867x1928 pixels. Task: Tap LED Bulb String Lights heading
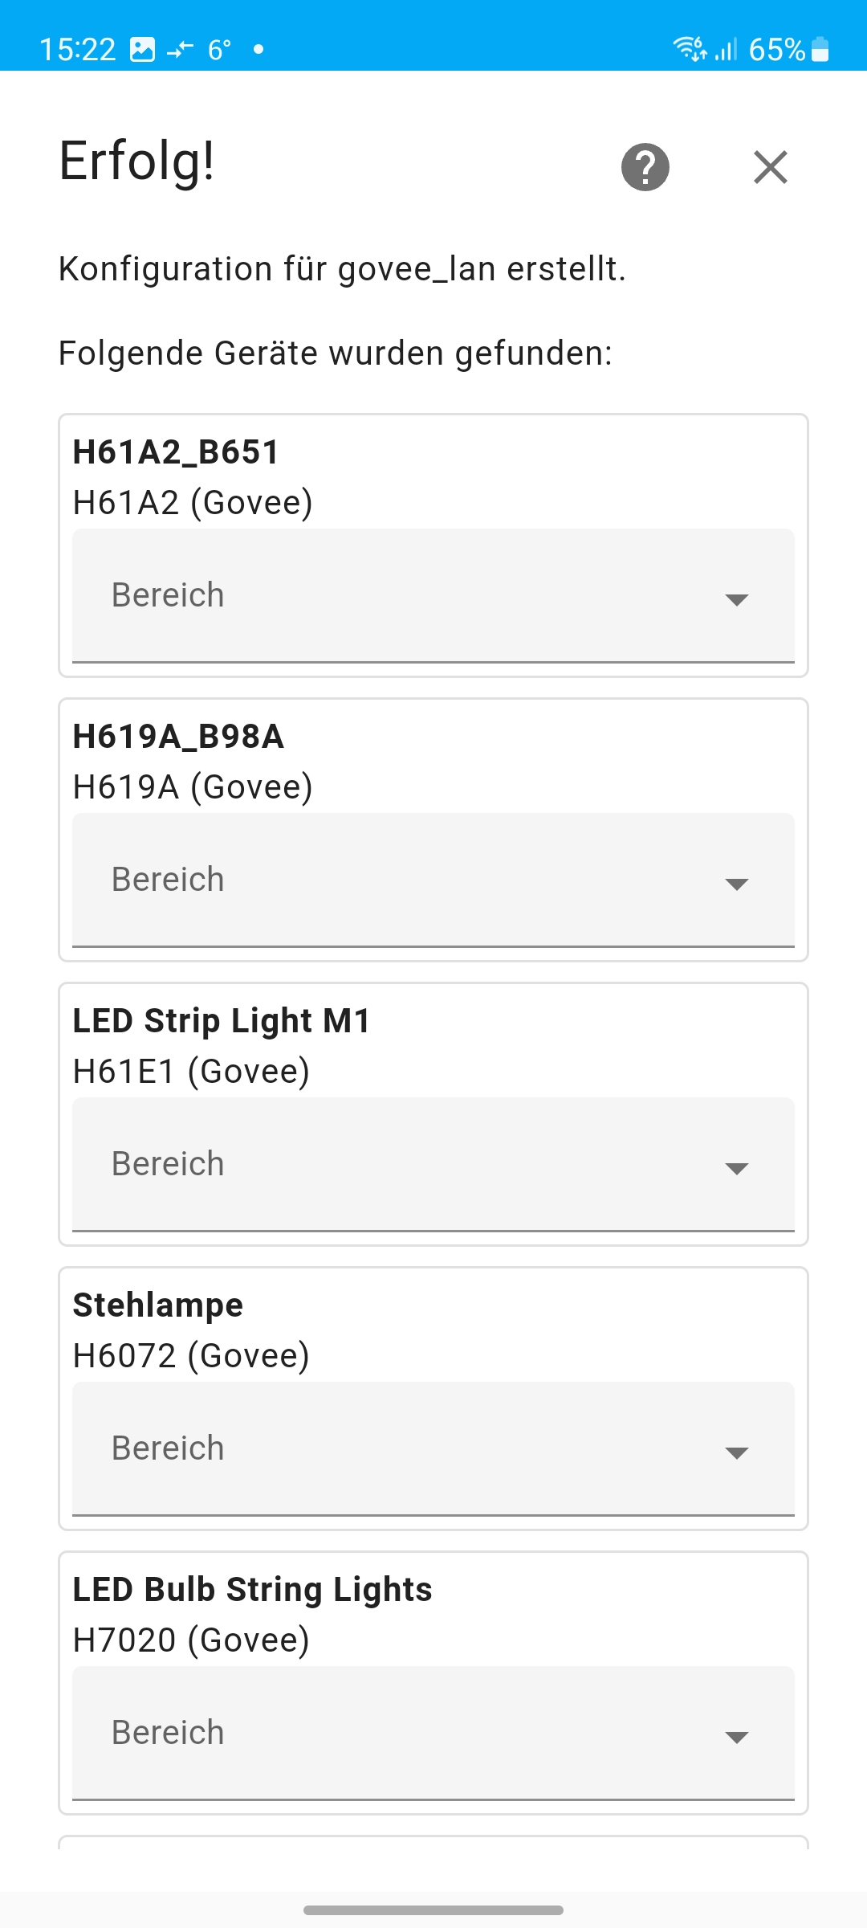252,1590
